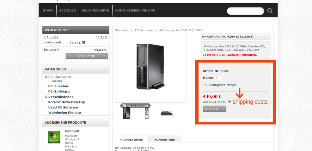Open Windows 7 viewed product image

click(54, 137)
